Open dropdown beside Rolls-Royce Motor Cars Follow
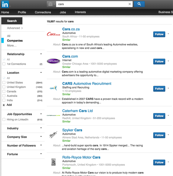Screen dimensions: 173x176 pos(168,162)
